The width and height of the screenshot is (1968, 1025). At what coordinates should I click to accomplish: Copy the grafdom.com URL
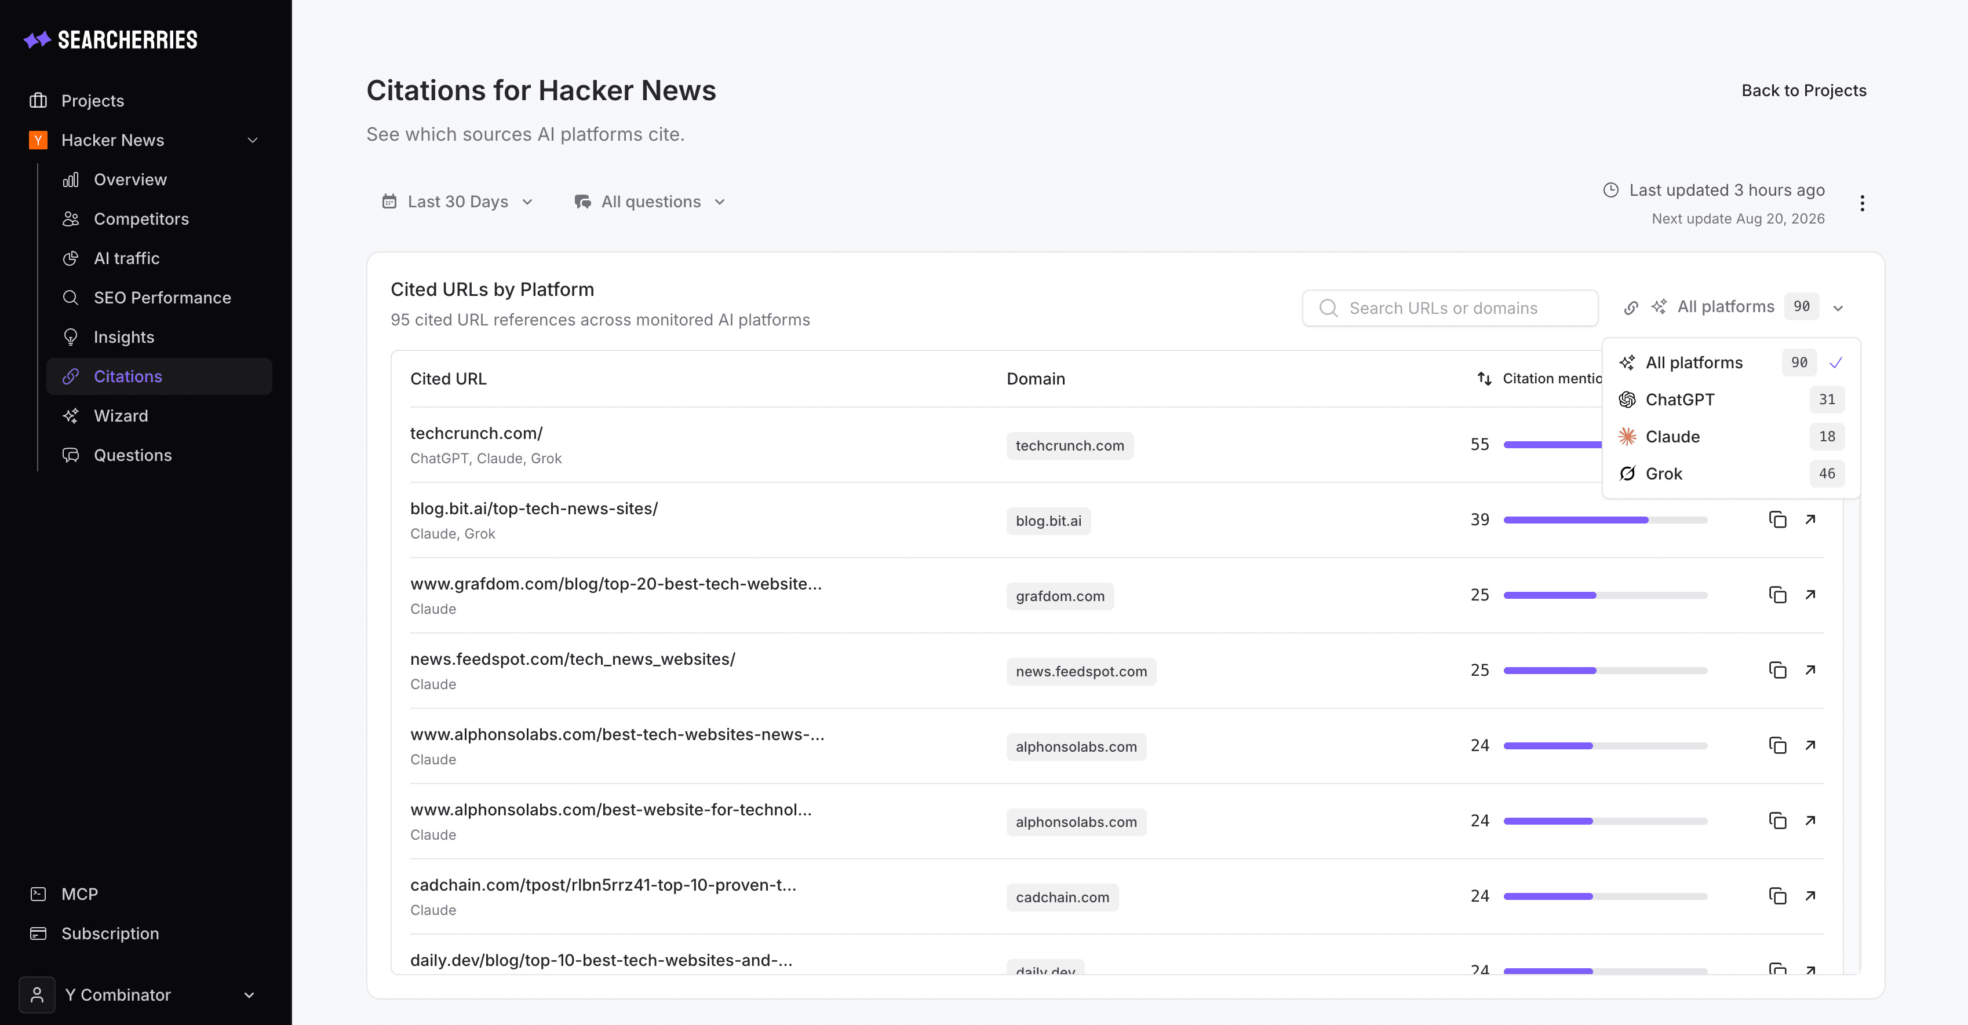pyautogui.click(x=1777, y=595)
